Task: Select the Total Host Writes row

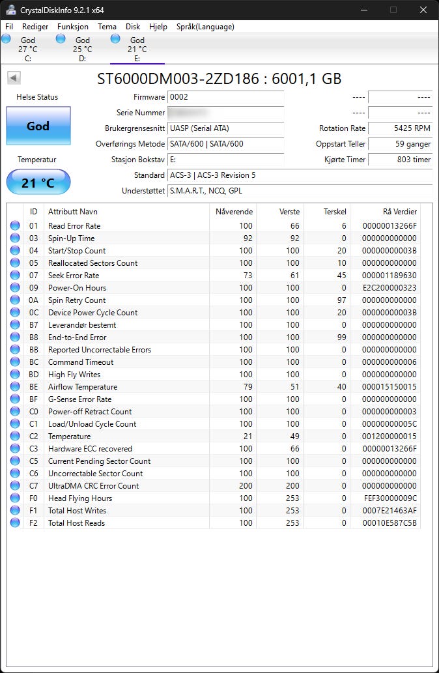Action: coord(213,510)
